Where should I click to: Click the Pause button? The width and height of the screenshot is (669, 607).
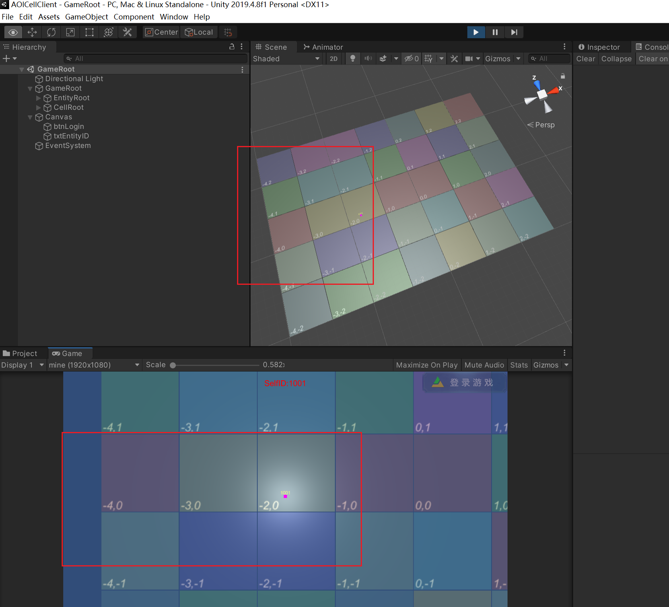495,32
